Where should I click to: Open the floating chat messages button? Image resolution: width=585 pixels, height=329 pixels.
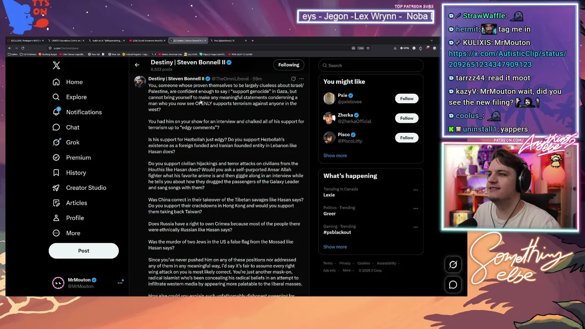click(x=453, y=285)
